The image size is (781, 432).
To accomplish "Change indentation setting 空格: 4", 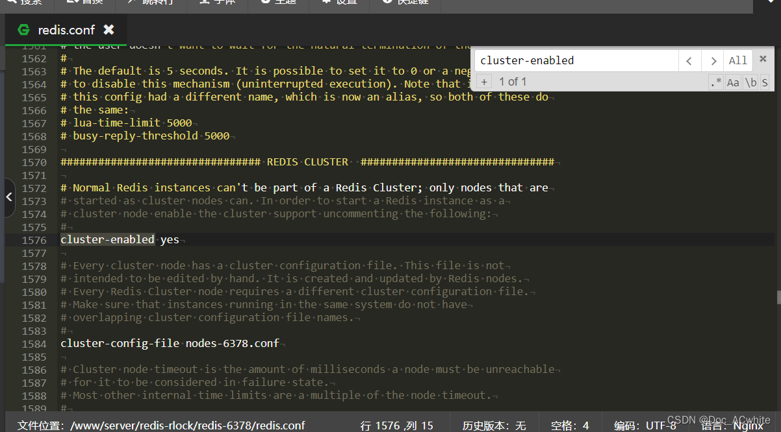I will (570, 426).
